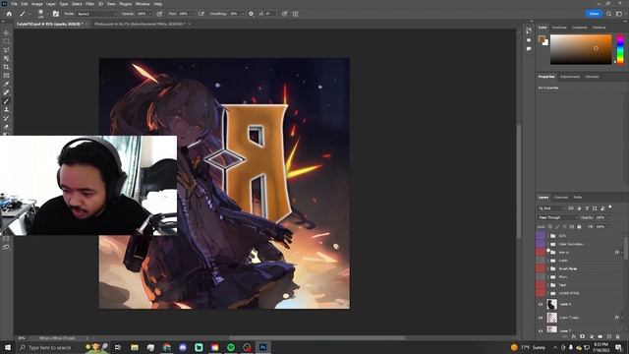
Task: Hide the Layer 7 copy layer
Action: pyautogui.click(x=541, y=318)
